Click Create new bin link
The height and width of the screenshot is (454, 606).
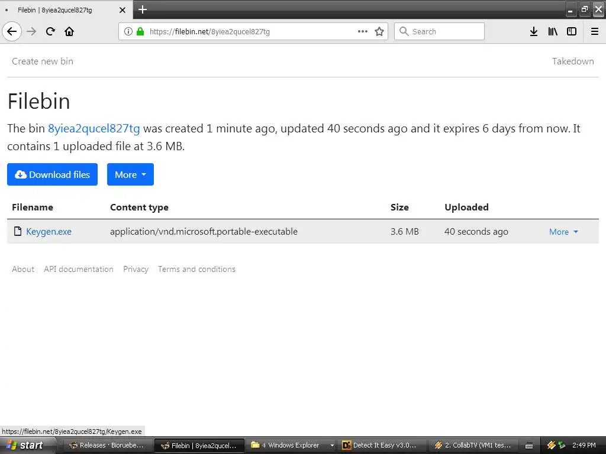coord(43,61)
